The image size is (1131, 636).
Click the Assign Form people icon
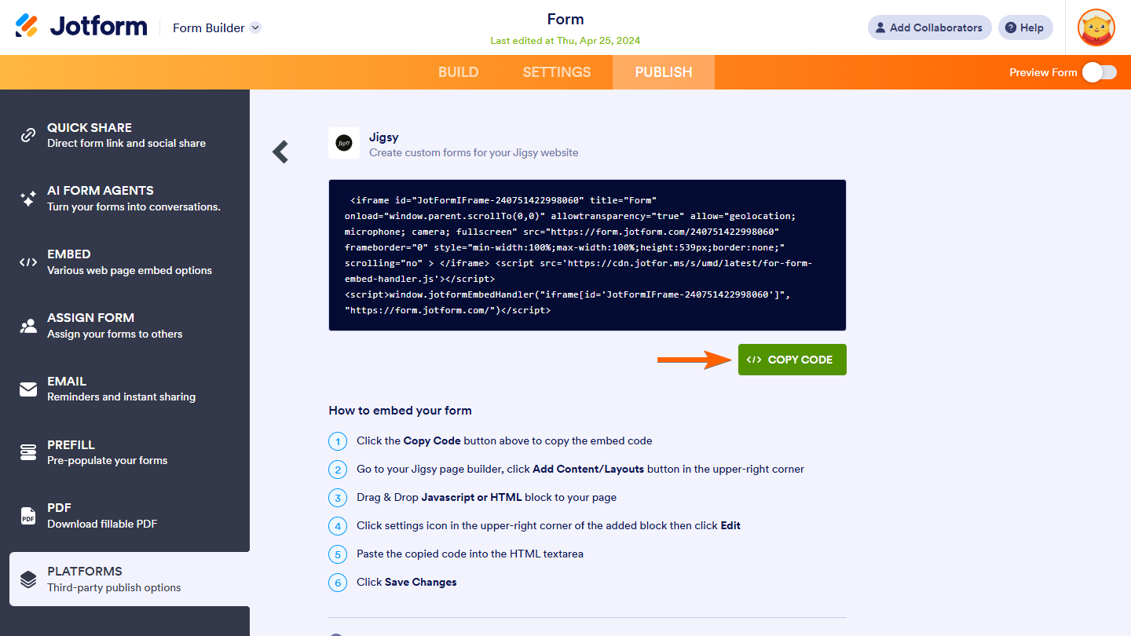tap(28, 326)
